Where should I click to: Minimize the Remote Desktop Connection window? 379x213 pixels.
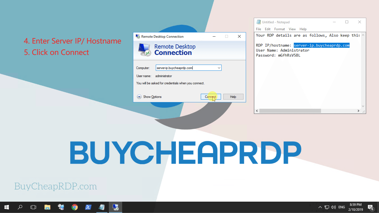(x=214, y=36)
